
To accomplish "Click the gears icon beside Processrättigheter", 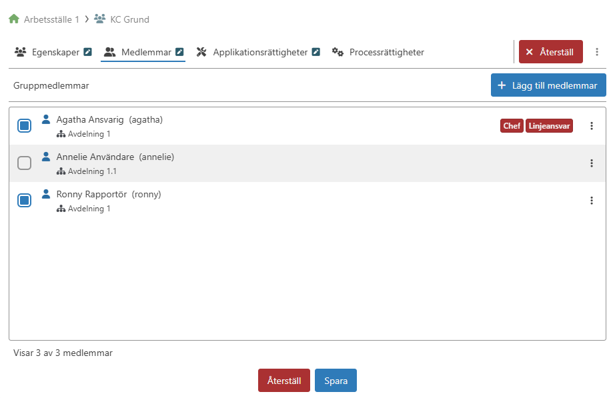I will [338, 52].
